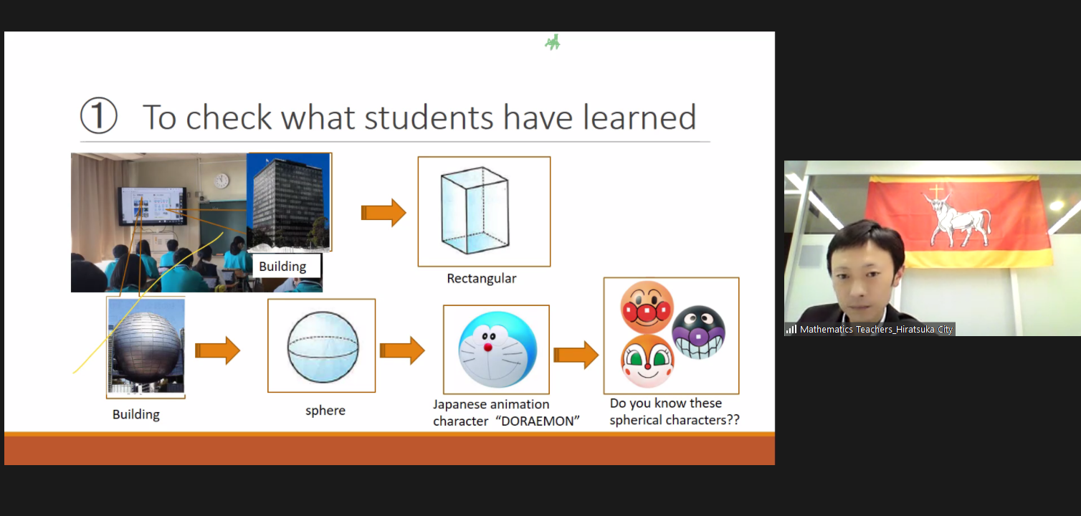The height and width of the screenshot is (516, 1081).
Task: Click the silver spherical building photo
Action: click(x=146, y=348)
